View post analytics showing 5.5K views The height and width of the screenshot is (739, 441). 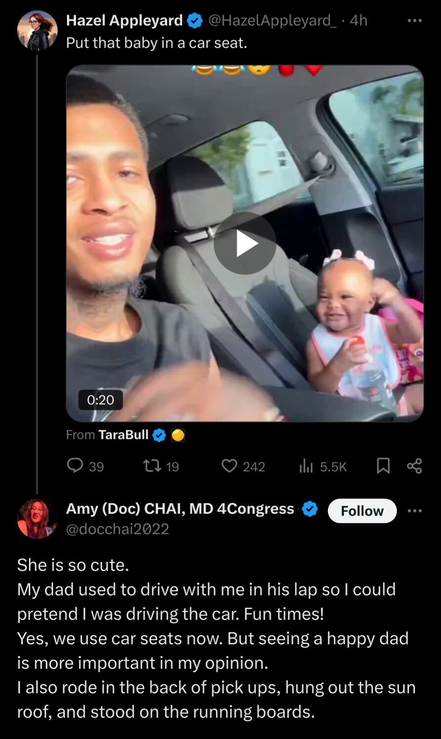point(323,466)
